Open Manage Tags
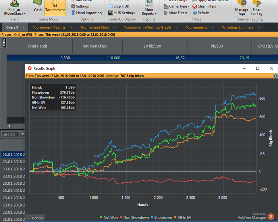The height and width of the screenshot is (222, 278). (241, 8)
